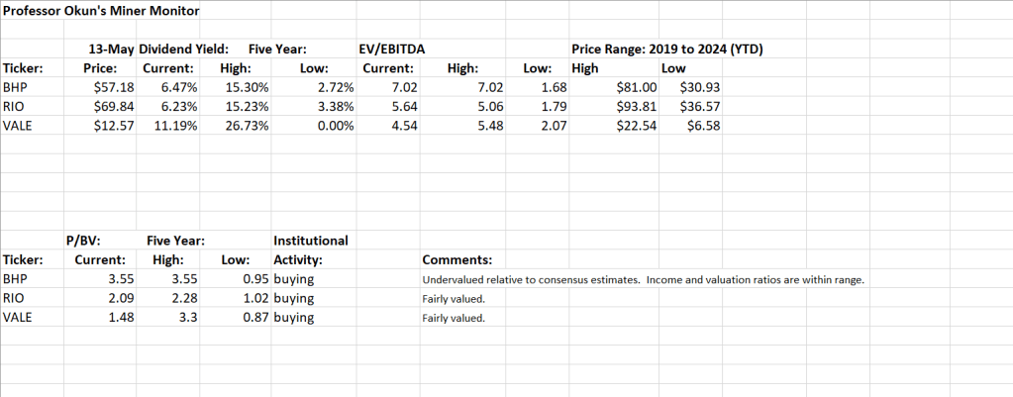1013x397 pixels.
Task: Select VALE's current dividend yield 11.19%
Action: click(172, 125)
